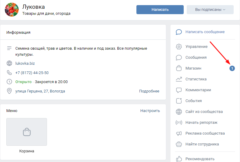Click the Реклама сообщества megaphone icon

point(179,133)
